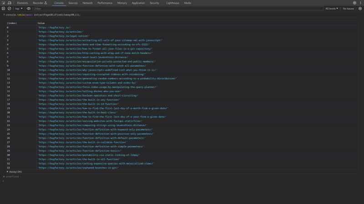Click the format-all-json-files URL value
The height and width of the screenshot is (204, 364).
[95, 49]
